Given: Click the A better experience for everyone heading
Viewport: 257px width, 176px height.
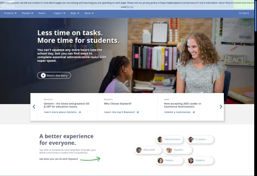Looking at the screenshot, I should point(66,140).
